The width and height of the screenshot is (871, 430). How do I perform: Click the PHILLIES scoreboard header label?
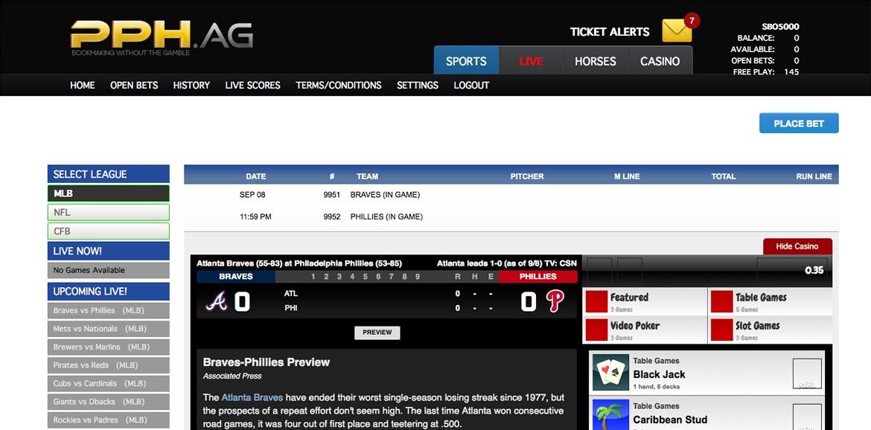(537, 276)
